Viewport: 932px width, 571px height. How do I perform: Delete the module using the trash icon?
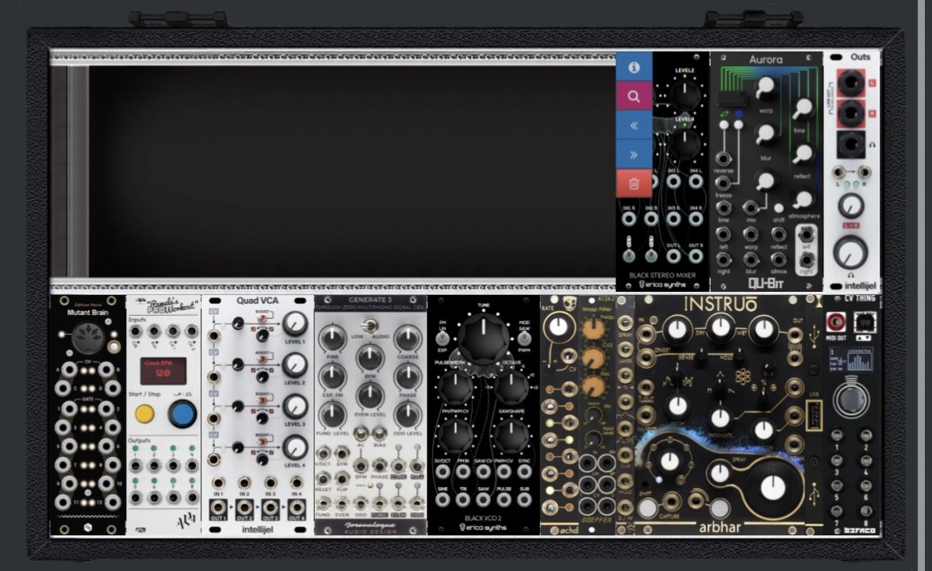click(634, 184)
